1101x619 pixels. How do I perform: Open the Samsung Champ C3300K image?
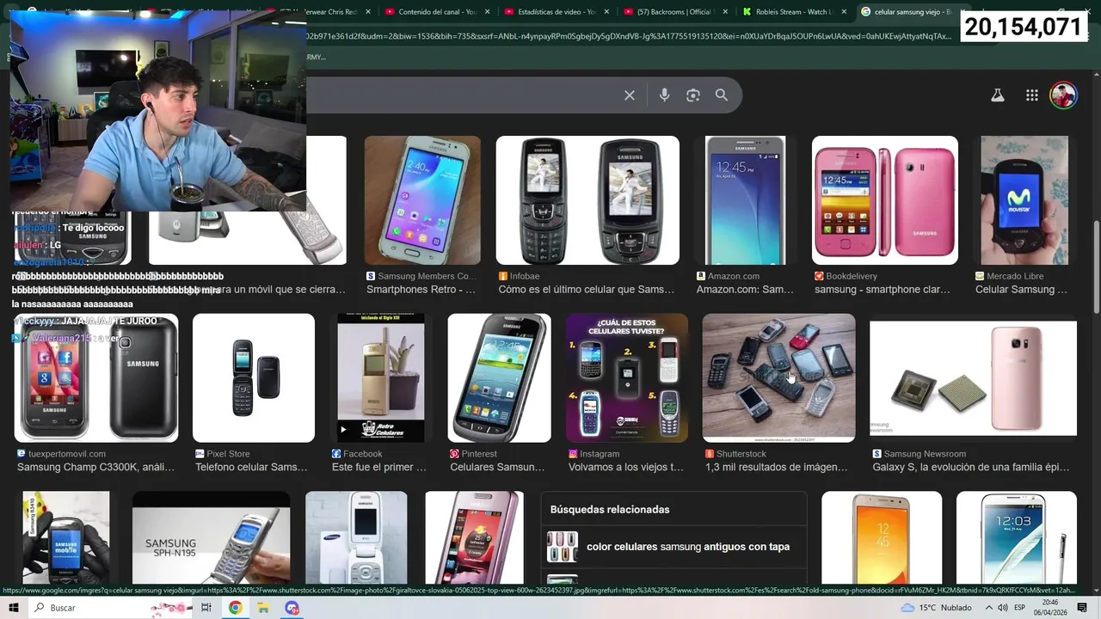(96, 378)
